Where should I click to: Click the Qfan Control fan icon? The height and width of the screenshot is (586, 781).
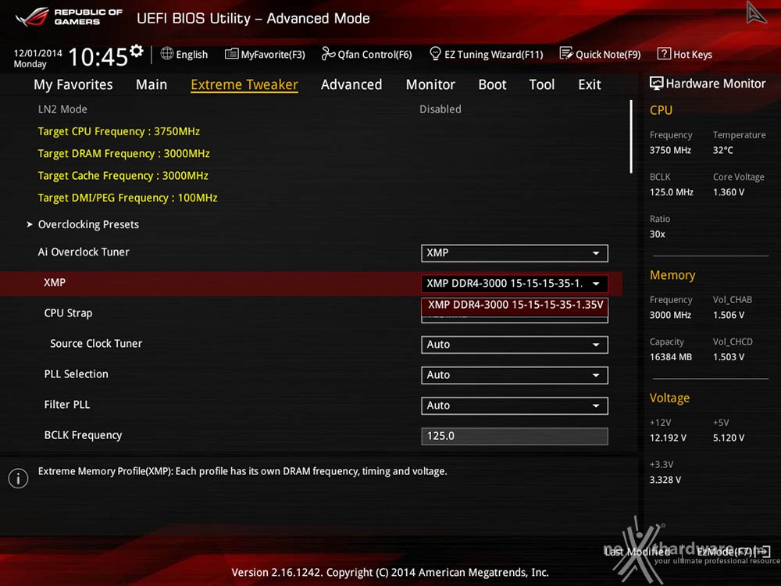(328, 53)
